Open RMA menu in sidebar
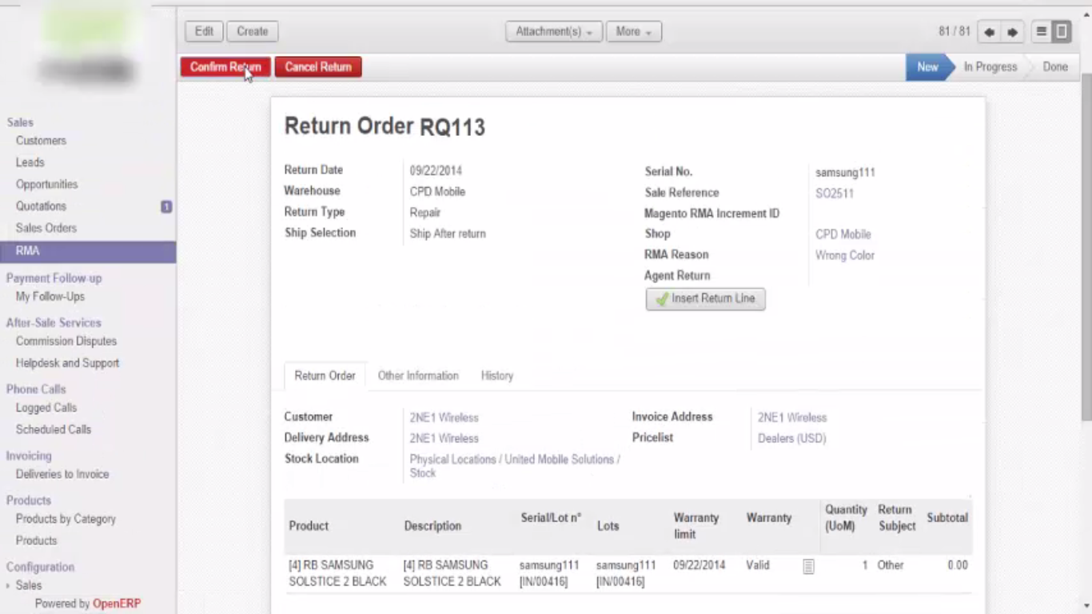 (x=88, y=252)
